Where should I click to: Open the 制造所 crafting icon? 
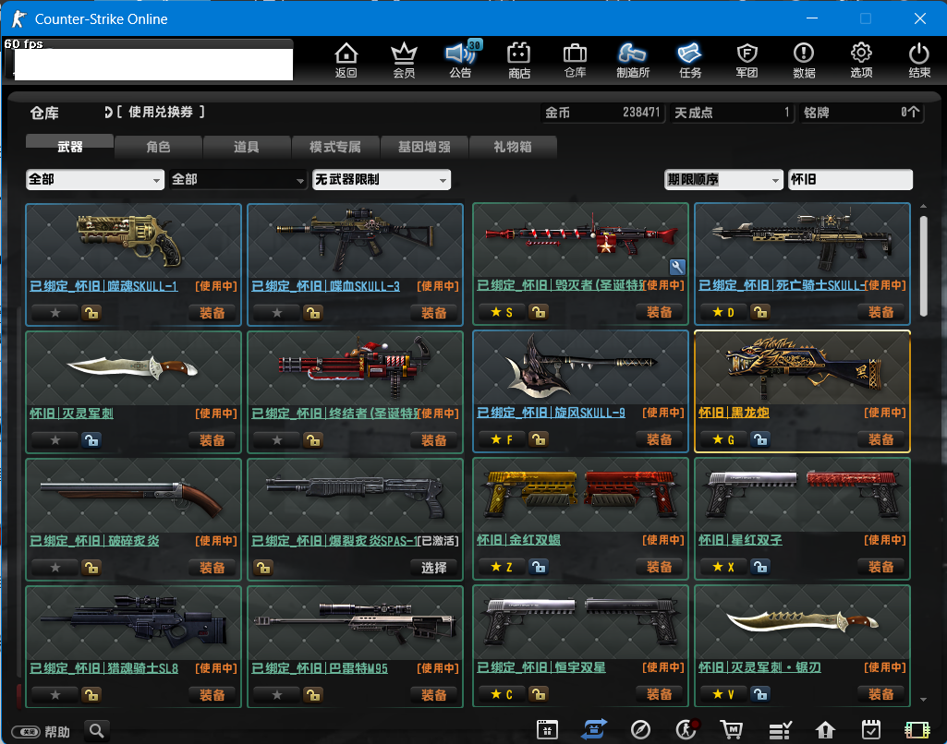coord(632,60)
